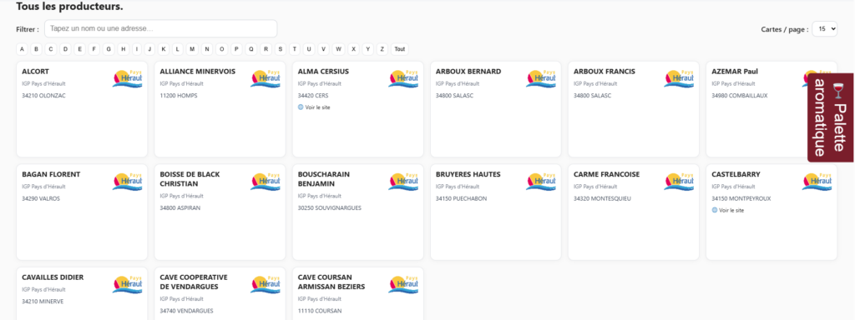
Task: Filter producers by letter V
Action: click(x=323, y=49)
